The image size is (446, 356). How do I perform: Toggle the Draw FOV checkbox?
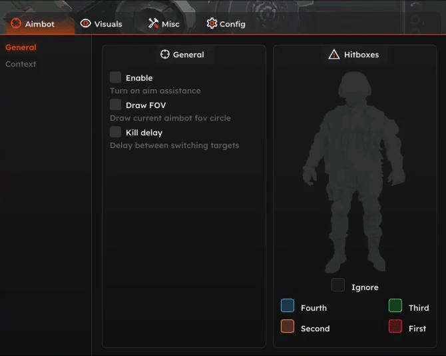[x=116, y=105]
